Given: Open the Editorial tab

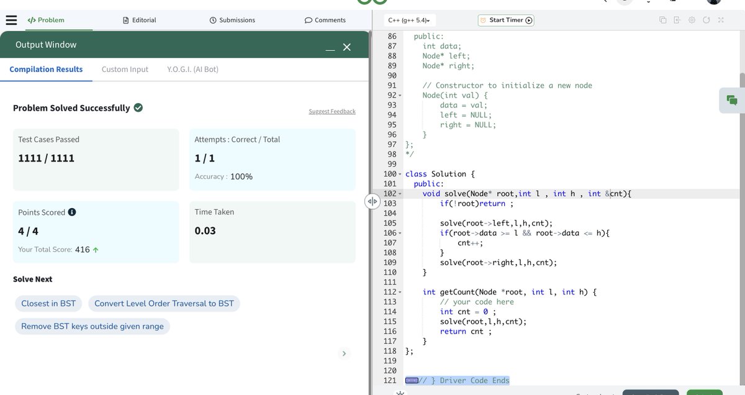Looking at the screenshot, I should coord(140,20).
